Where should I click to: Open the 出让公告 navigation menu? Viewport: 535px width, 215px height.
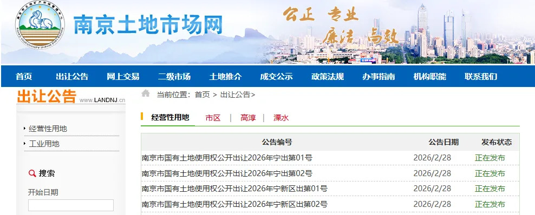tap(72, 77)
